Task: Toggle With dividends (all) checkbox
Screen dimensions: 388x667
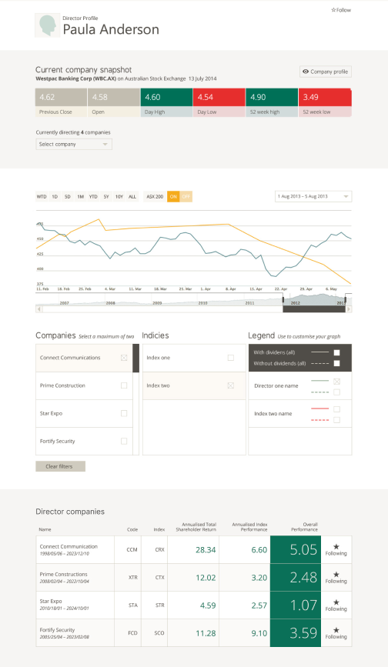Action: coord(337,352)
